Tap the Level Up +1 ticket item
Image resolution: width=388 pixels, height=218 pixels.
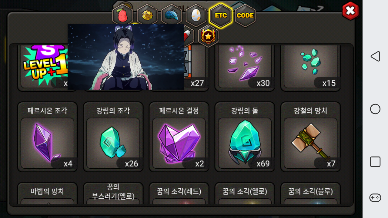click(42, 67)
